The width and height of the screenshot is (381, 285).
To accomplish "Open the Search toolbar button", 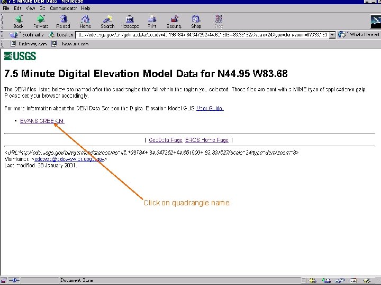I will (107, 22).
